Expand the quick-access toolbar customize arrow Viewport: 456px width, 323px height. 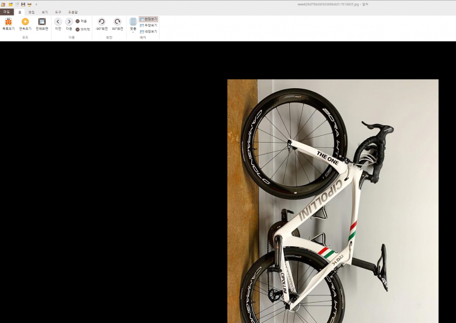pos(36,4)
